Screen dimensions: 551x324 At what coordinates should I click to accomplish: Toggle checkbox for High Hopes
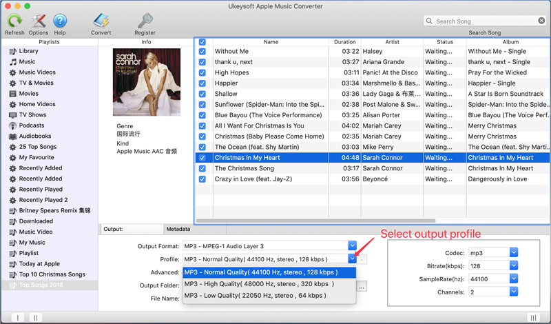pos(202,72)
